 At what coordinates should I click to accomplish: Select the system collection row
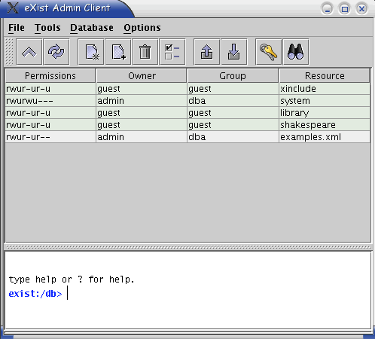point(187,101)
